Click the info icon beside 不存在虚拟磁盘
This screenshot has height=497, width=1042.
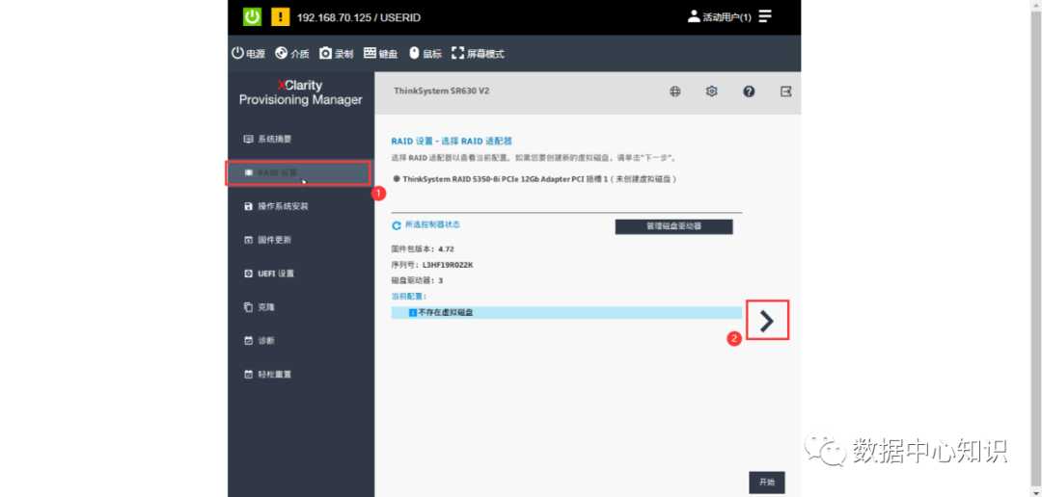413,312
